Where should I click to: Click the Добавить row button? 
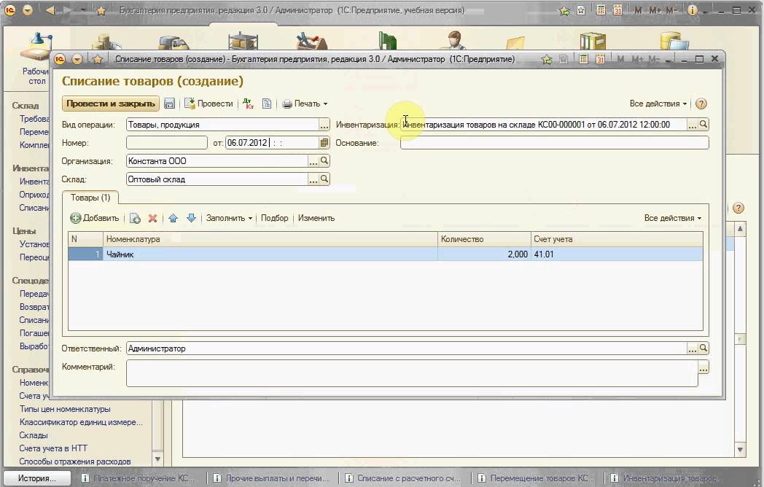[95, 218]
